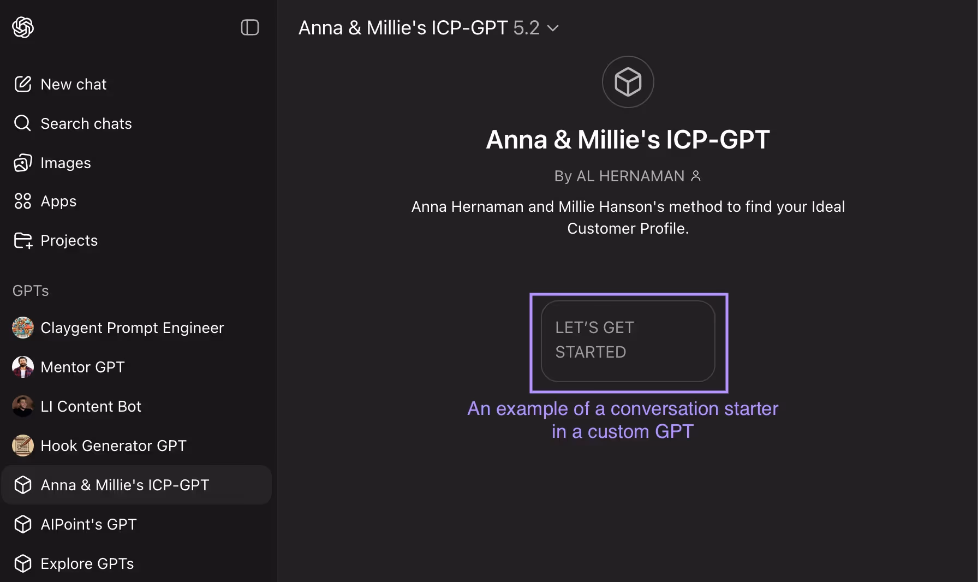The height and width of the screenshot is (582, 978).
Task: Click By AL HERNAMAN author text
Action: [x=619, y=176]
